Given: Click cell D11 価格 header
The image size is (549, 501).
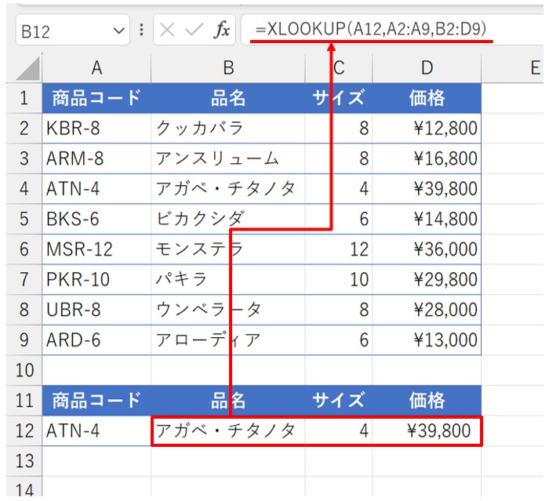Looking at the screenshot, I should coord(427,401).
